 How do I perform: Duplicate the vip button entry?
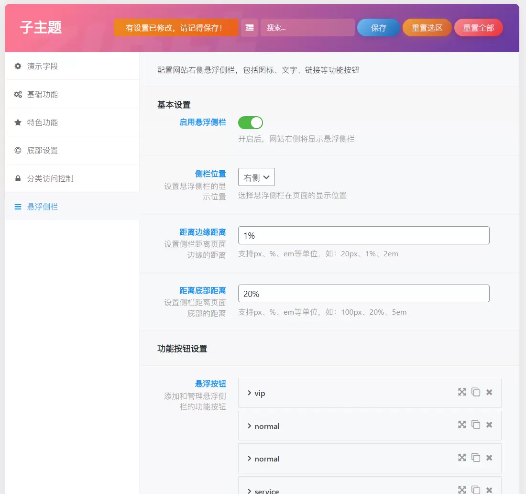[476, 392]
